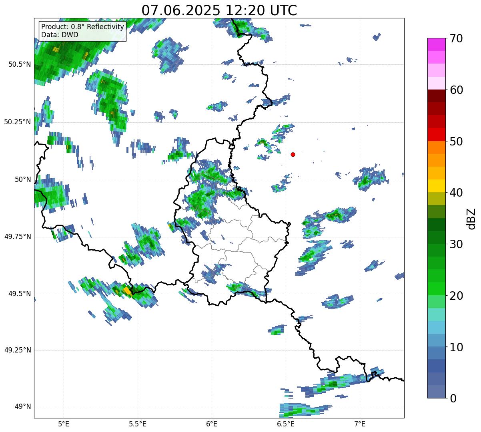Click the 'dBZ' colorbar label
Image resolution: width=481 pixels, height=432 pixels.
(471, 218)
